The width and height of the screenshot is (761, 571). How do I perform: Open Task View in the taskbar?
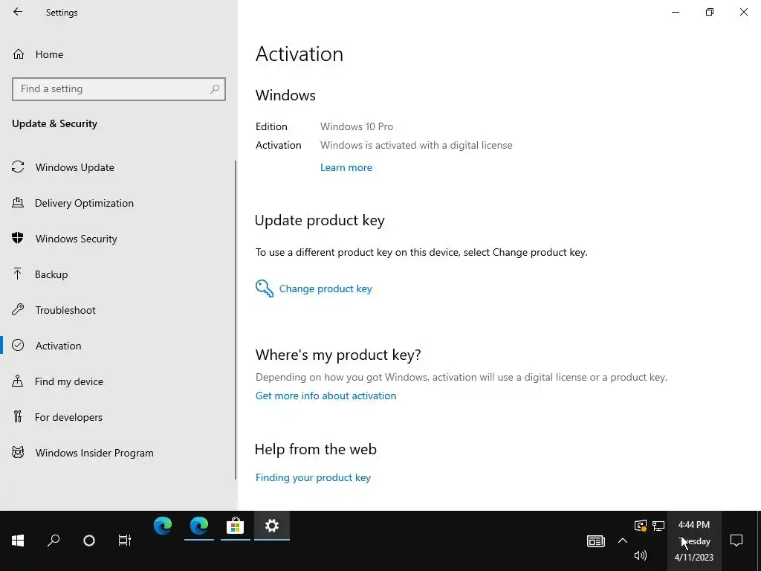[x=125, y=541]
